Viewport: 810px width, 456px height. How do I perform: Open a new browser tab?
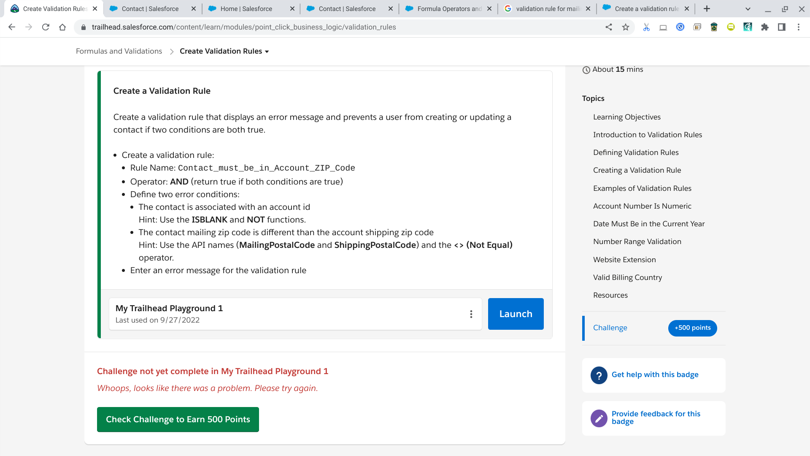(x=707, y=9)
